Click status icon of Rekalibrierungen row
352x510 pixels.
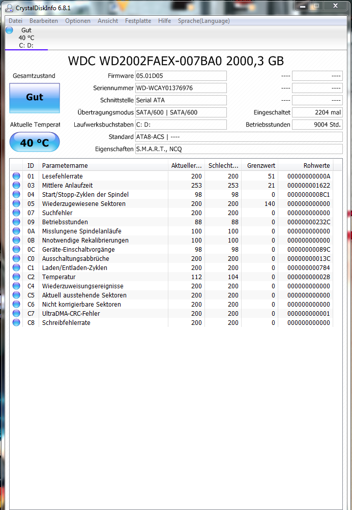16,240
